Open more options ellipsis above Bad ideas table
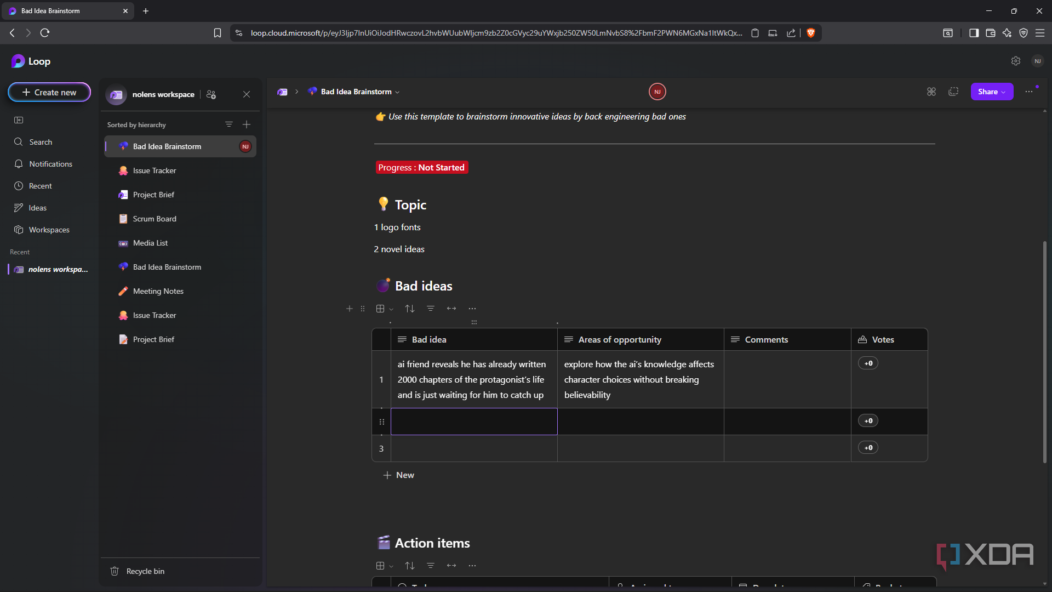Image resolution: width=1052 pixels, height=592 pixels. [x=472, y=309]
